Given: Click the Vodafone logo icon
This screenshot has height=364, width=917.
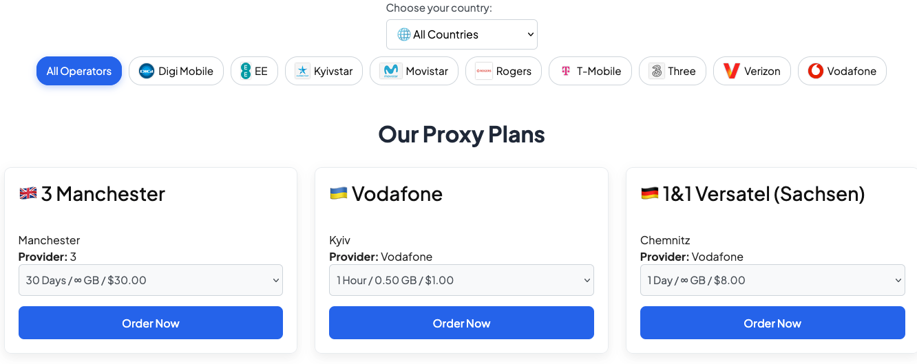Looking at the screenshot, I should (816, 71).
